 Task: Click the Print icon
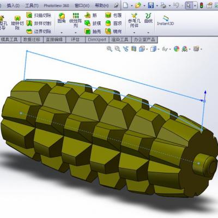163,5
